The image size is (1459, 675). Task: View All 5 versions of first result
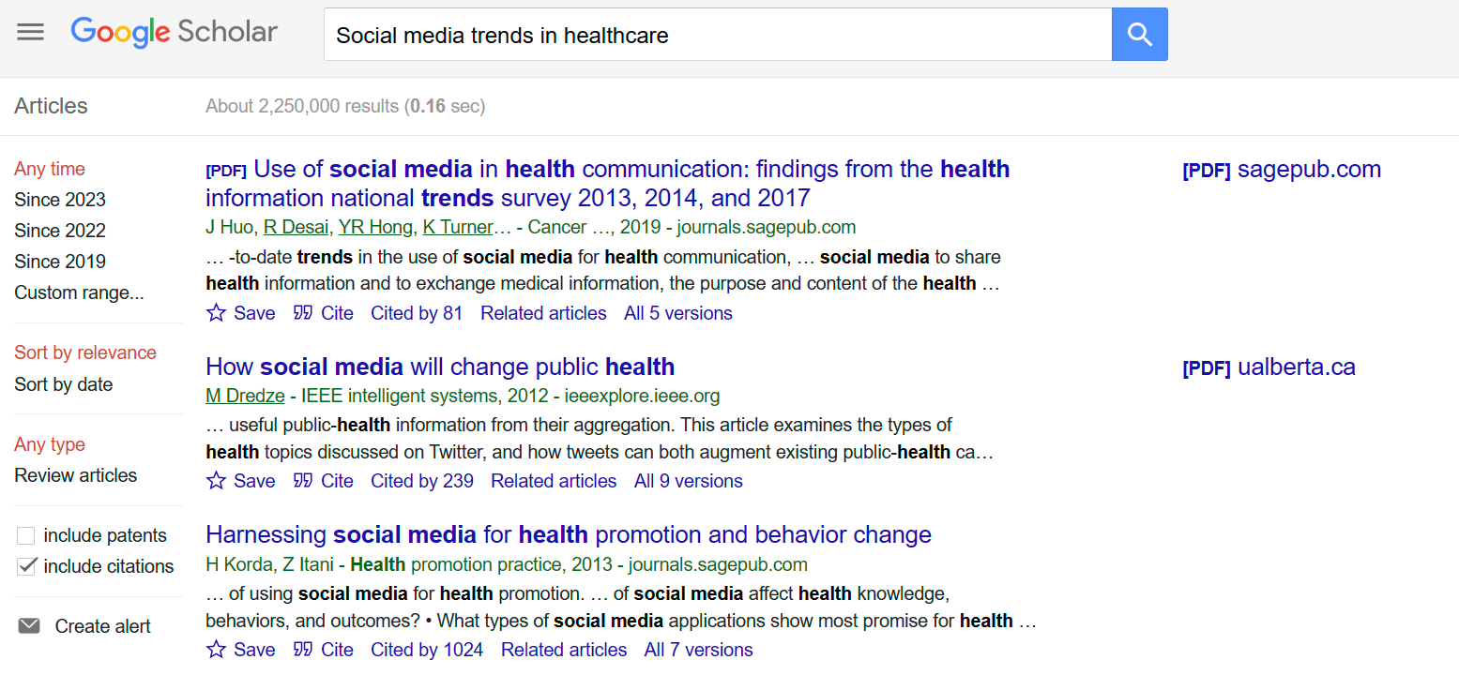tap(677, 313)
